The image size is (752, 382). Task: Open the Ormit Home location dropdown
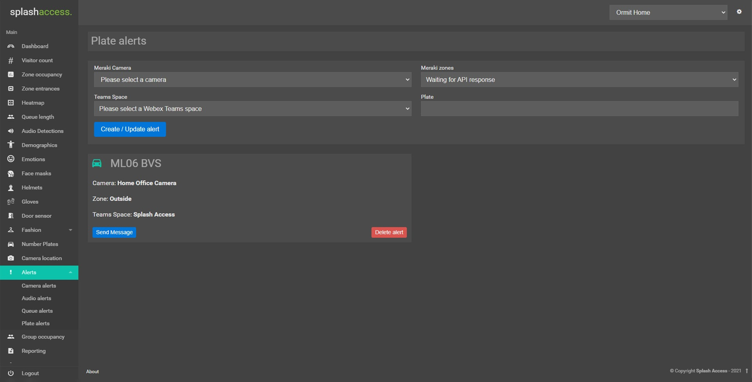pos(668,12)
